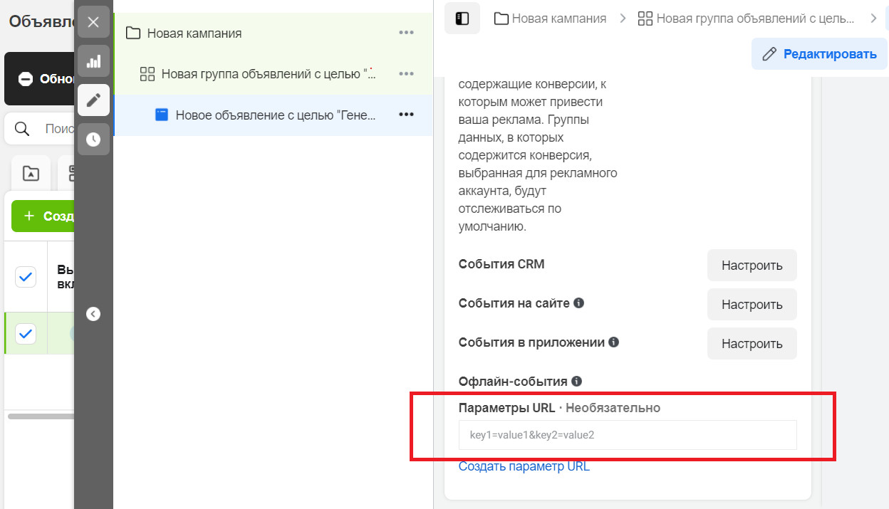Open the clock history icon

point(93,140)
